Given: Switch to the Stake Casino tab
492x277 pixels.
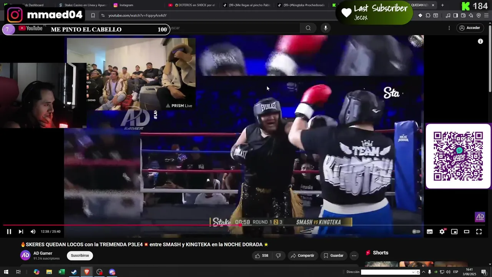Looking at the screenshot, I should tap(83, 5).
